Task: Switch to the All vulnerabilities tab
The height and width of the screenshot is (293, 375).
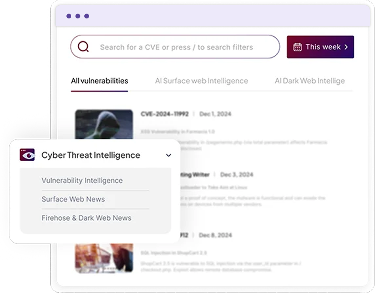Action: (100, 81)
